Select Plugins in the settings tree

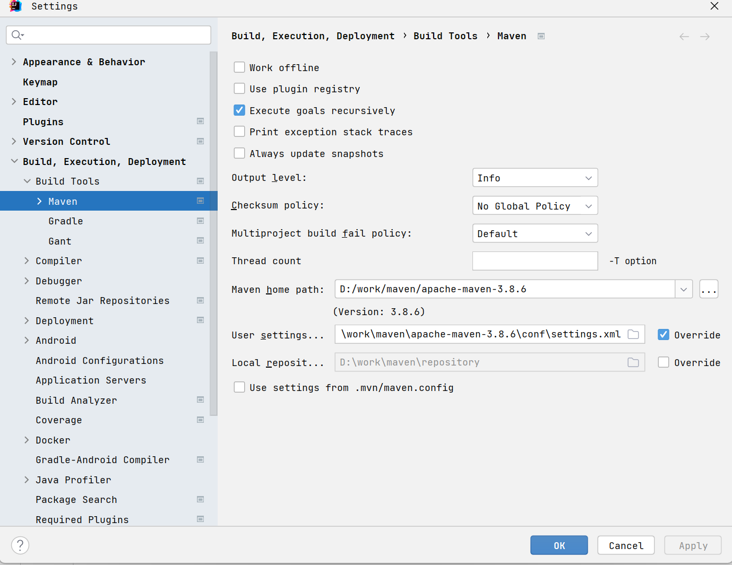point(43,121)
